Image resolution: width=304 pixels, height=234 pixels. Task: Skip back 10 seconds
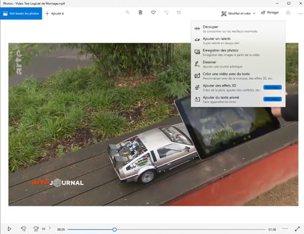(24, 229)
